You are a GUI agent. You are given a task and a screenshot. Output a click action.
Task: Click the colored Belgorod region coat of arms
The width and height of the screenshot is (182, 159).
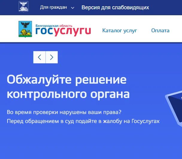25,29
